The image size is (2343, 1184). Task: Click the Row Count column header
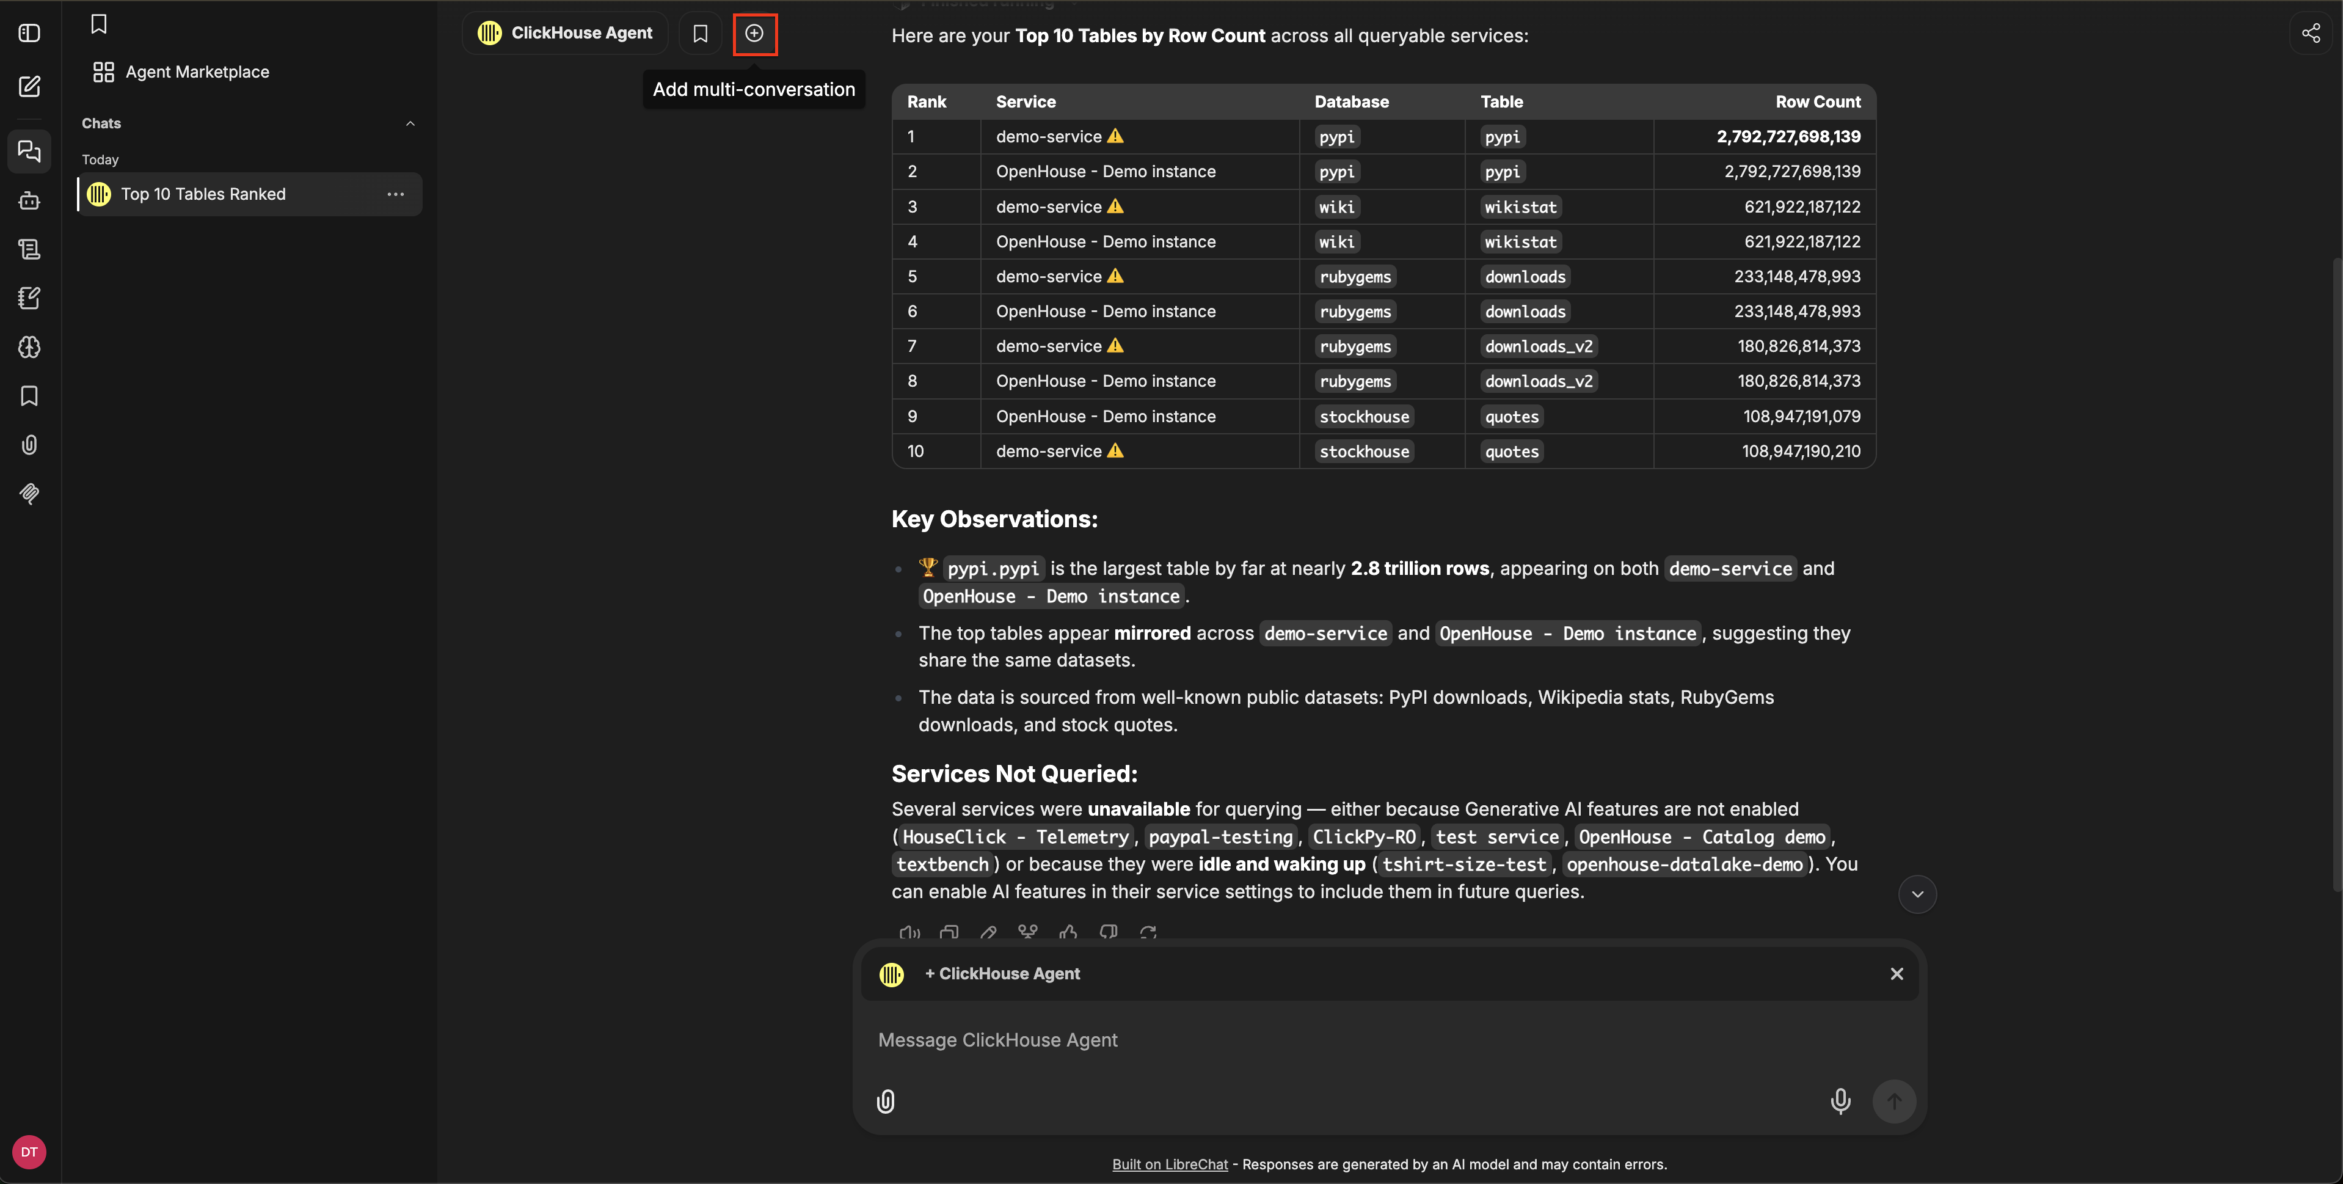pyautogui.click(x=1818, y=102)
